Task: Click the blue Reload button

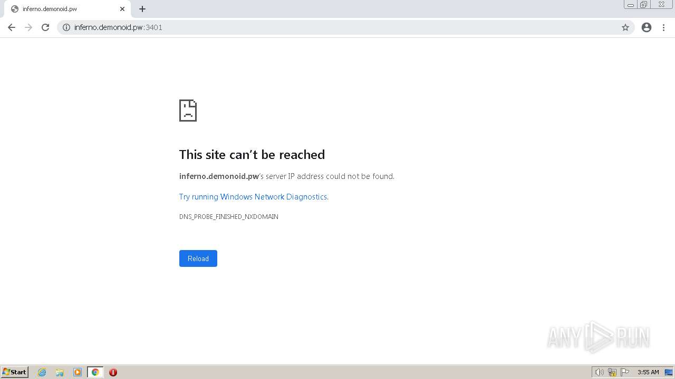Action: [x=198, y=258]
